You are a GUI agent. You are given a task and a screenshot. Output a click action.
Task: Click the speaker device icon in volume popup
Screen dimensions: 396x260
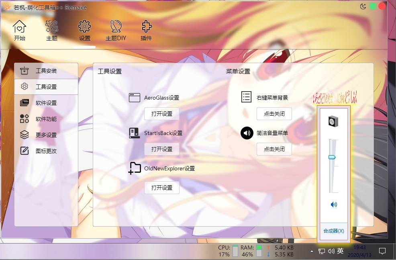pos(333,121)
